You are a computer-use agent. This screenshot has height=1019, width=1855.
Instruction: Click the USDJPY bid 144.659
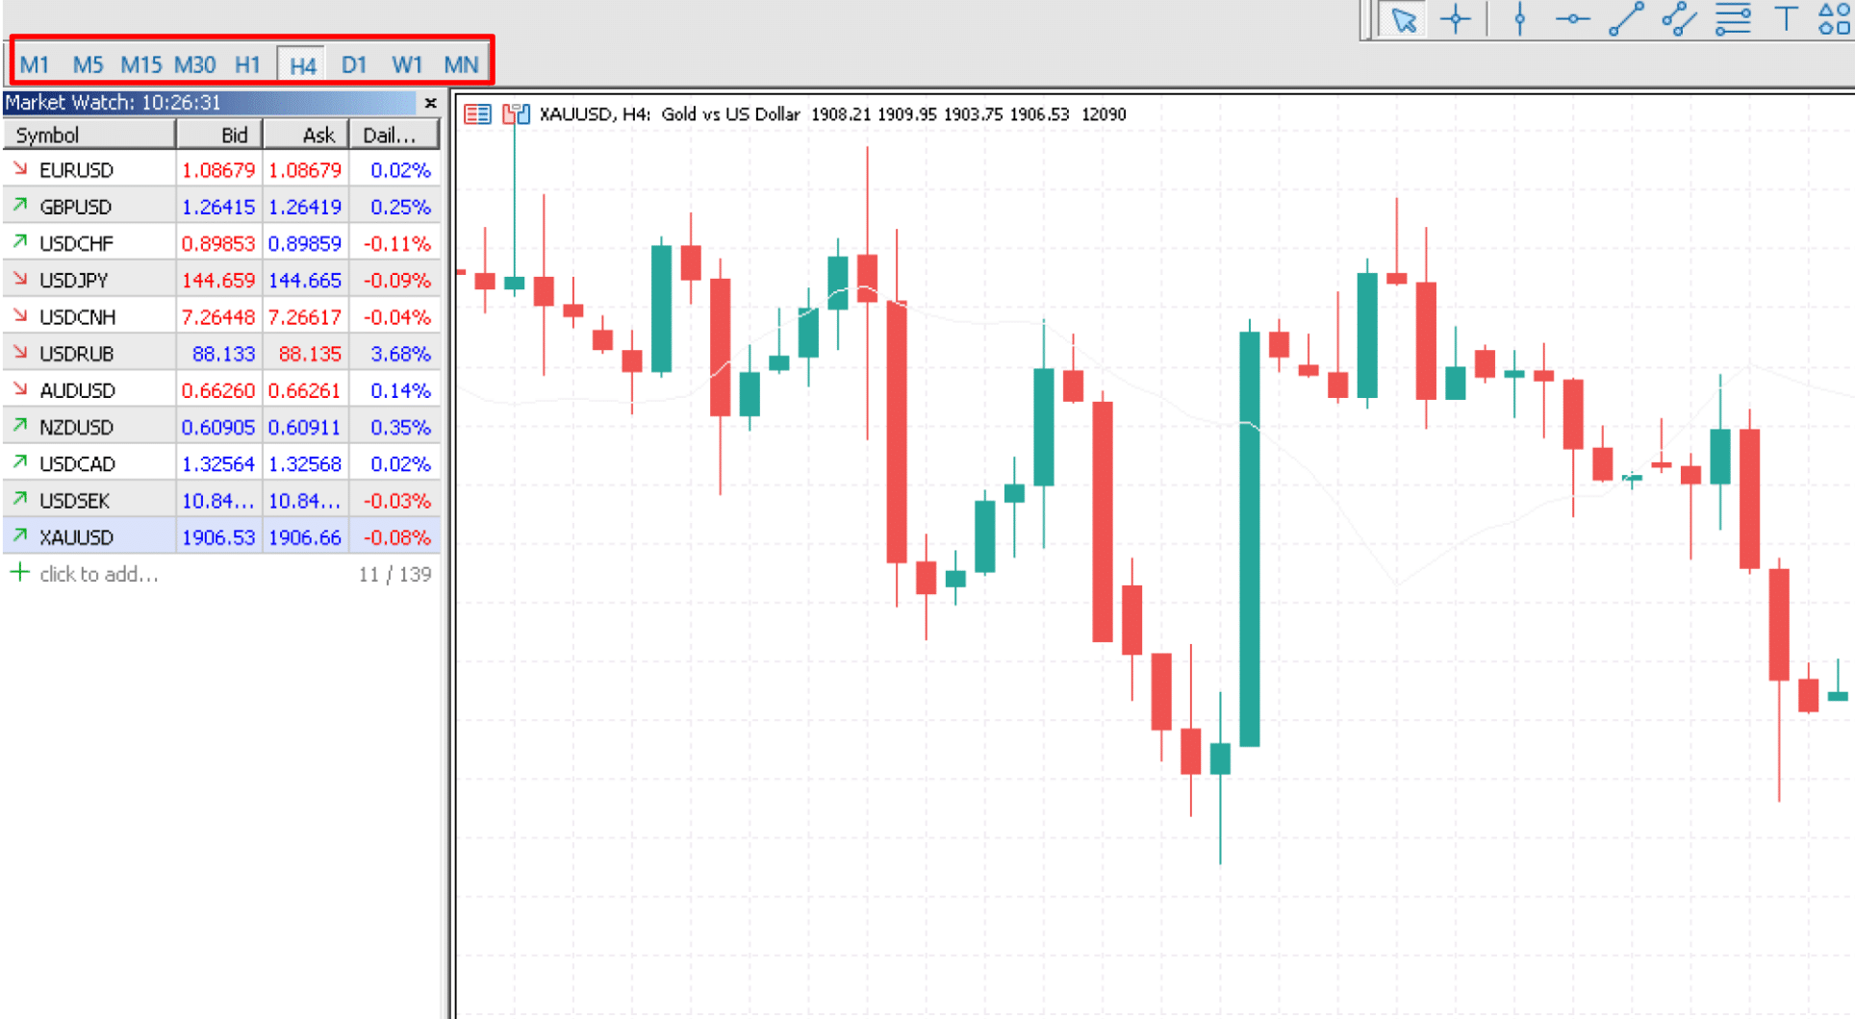[x=218, y=280]
